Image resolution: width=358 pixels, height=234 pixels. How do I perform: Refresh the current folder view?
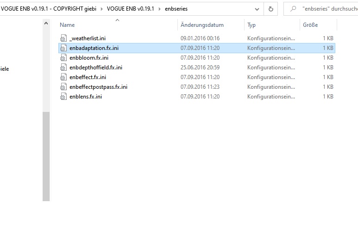(271, 8)
